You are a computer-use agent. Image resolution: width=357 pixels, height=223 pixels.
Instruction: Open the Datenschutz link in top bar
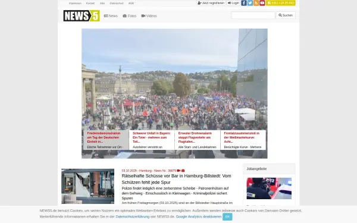117,3
